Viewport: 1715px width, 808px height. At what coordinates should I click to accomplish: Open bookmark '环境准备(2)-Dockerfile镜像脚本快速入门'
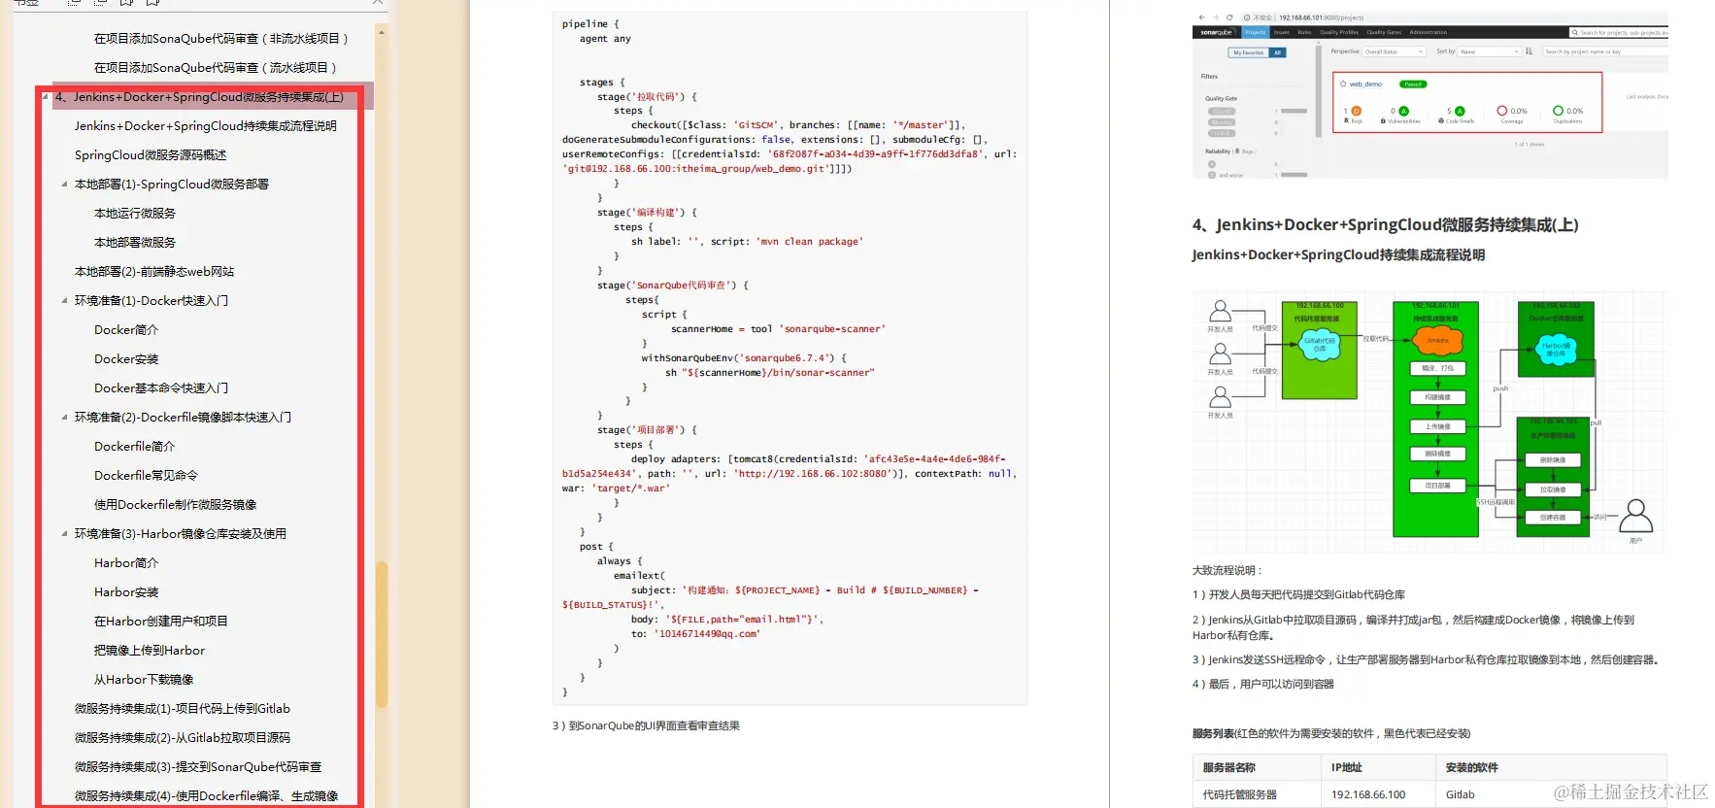coord(183,418)
